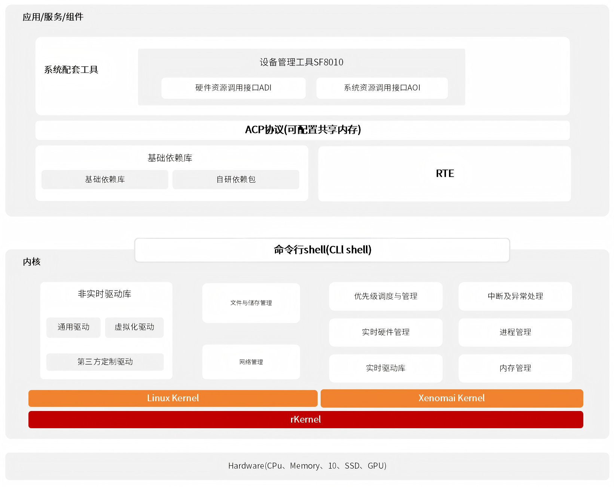The width and height of the screenshot is (614, 487).
Task: Click the 文件与储存管理 box
Action: coord(251,303)
